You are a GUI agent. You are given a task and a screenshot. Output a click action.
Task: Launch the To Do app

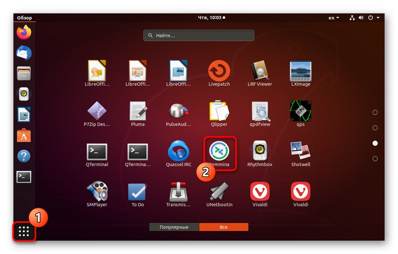point(137,195)
